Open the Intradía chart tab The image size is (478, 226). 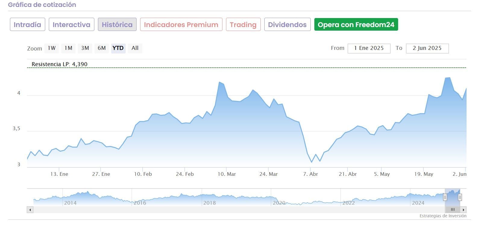point(27,24)
